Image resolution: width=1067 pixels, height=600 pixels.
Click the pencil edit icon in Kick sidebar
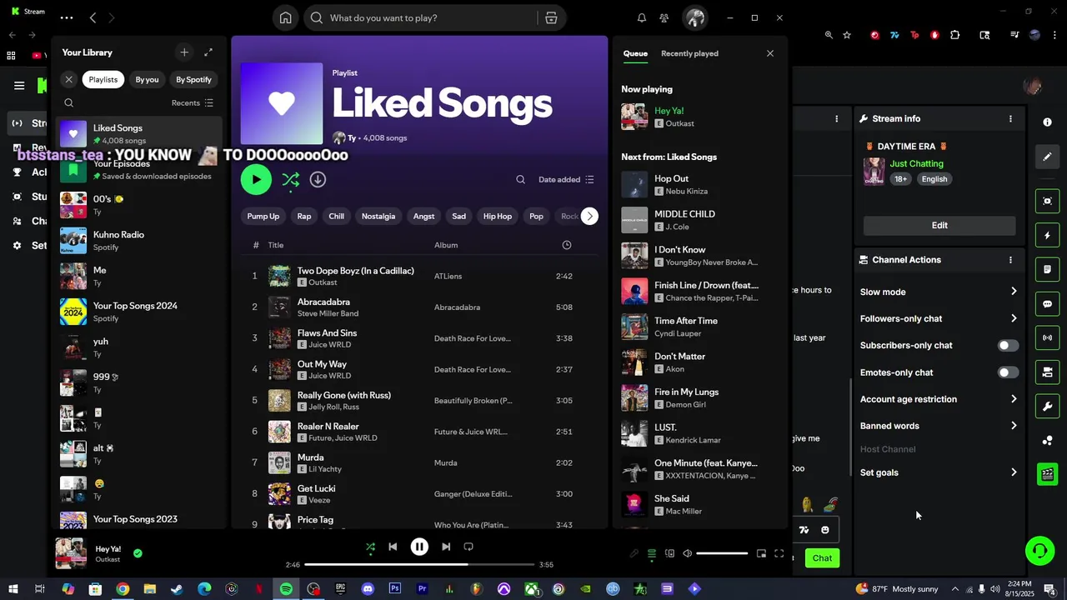[1048, 156]
